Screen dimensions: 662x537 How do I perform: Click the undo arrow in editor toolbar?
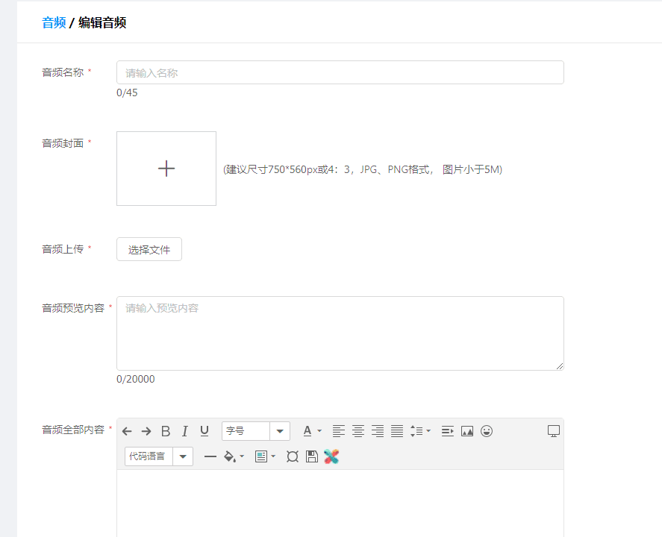pyautogui.click(x=127, y=431)
